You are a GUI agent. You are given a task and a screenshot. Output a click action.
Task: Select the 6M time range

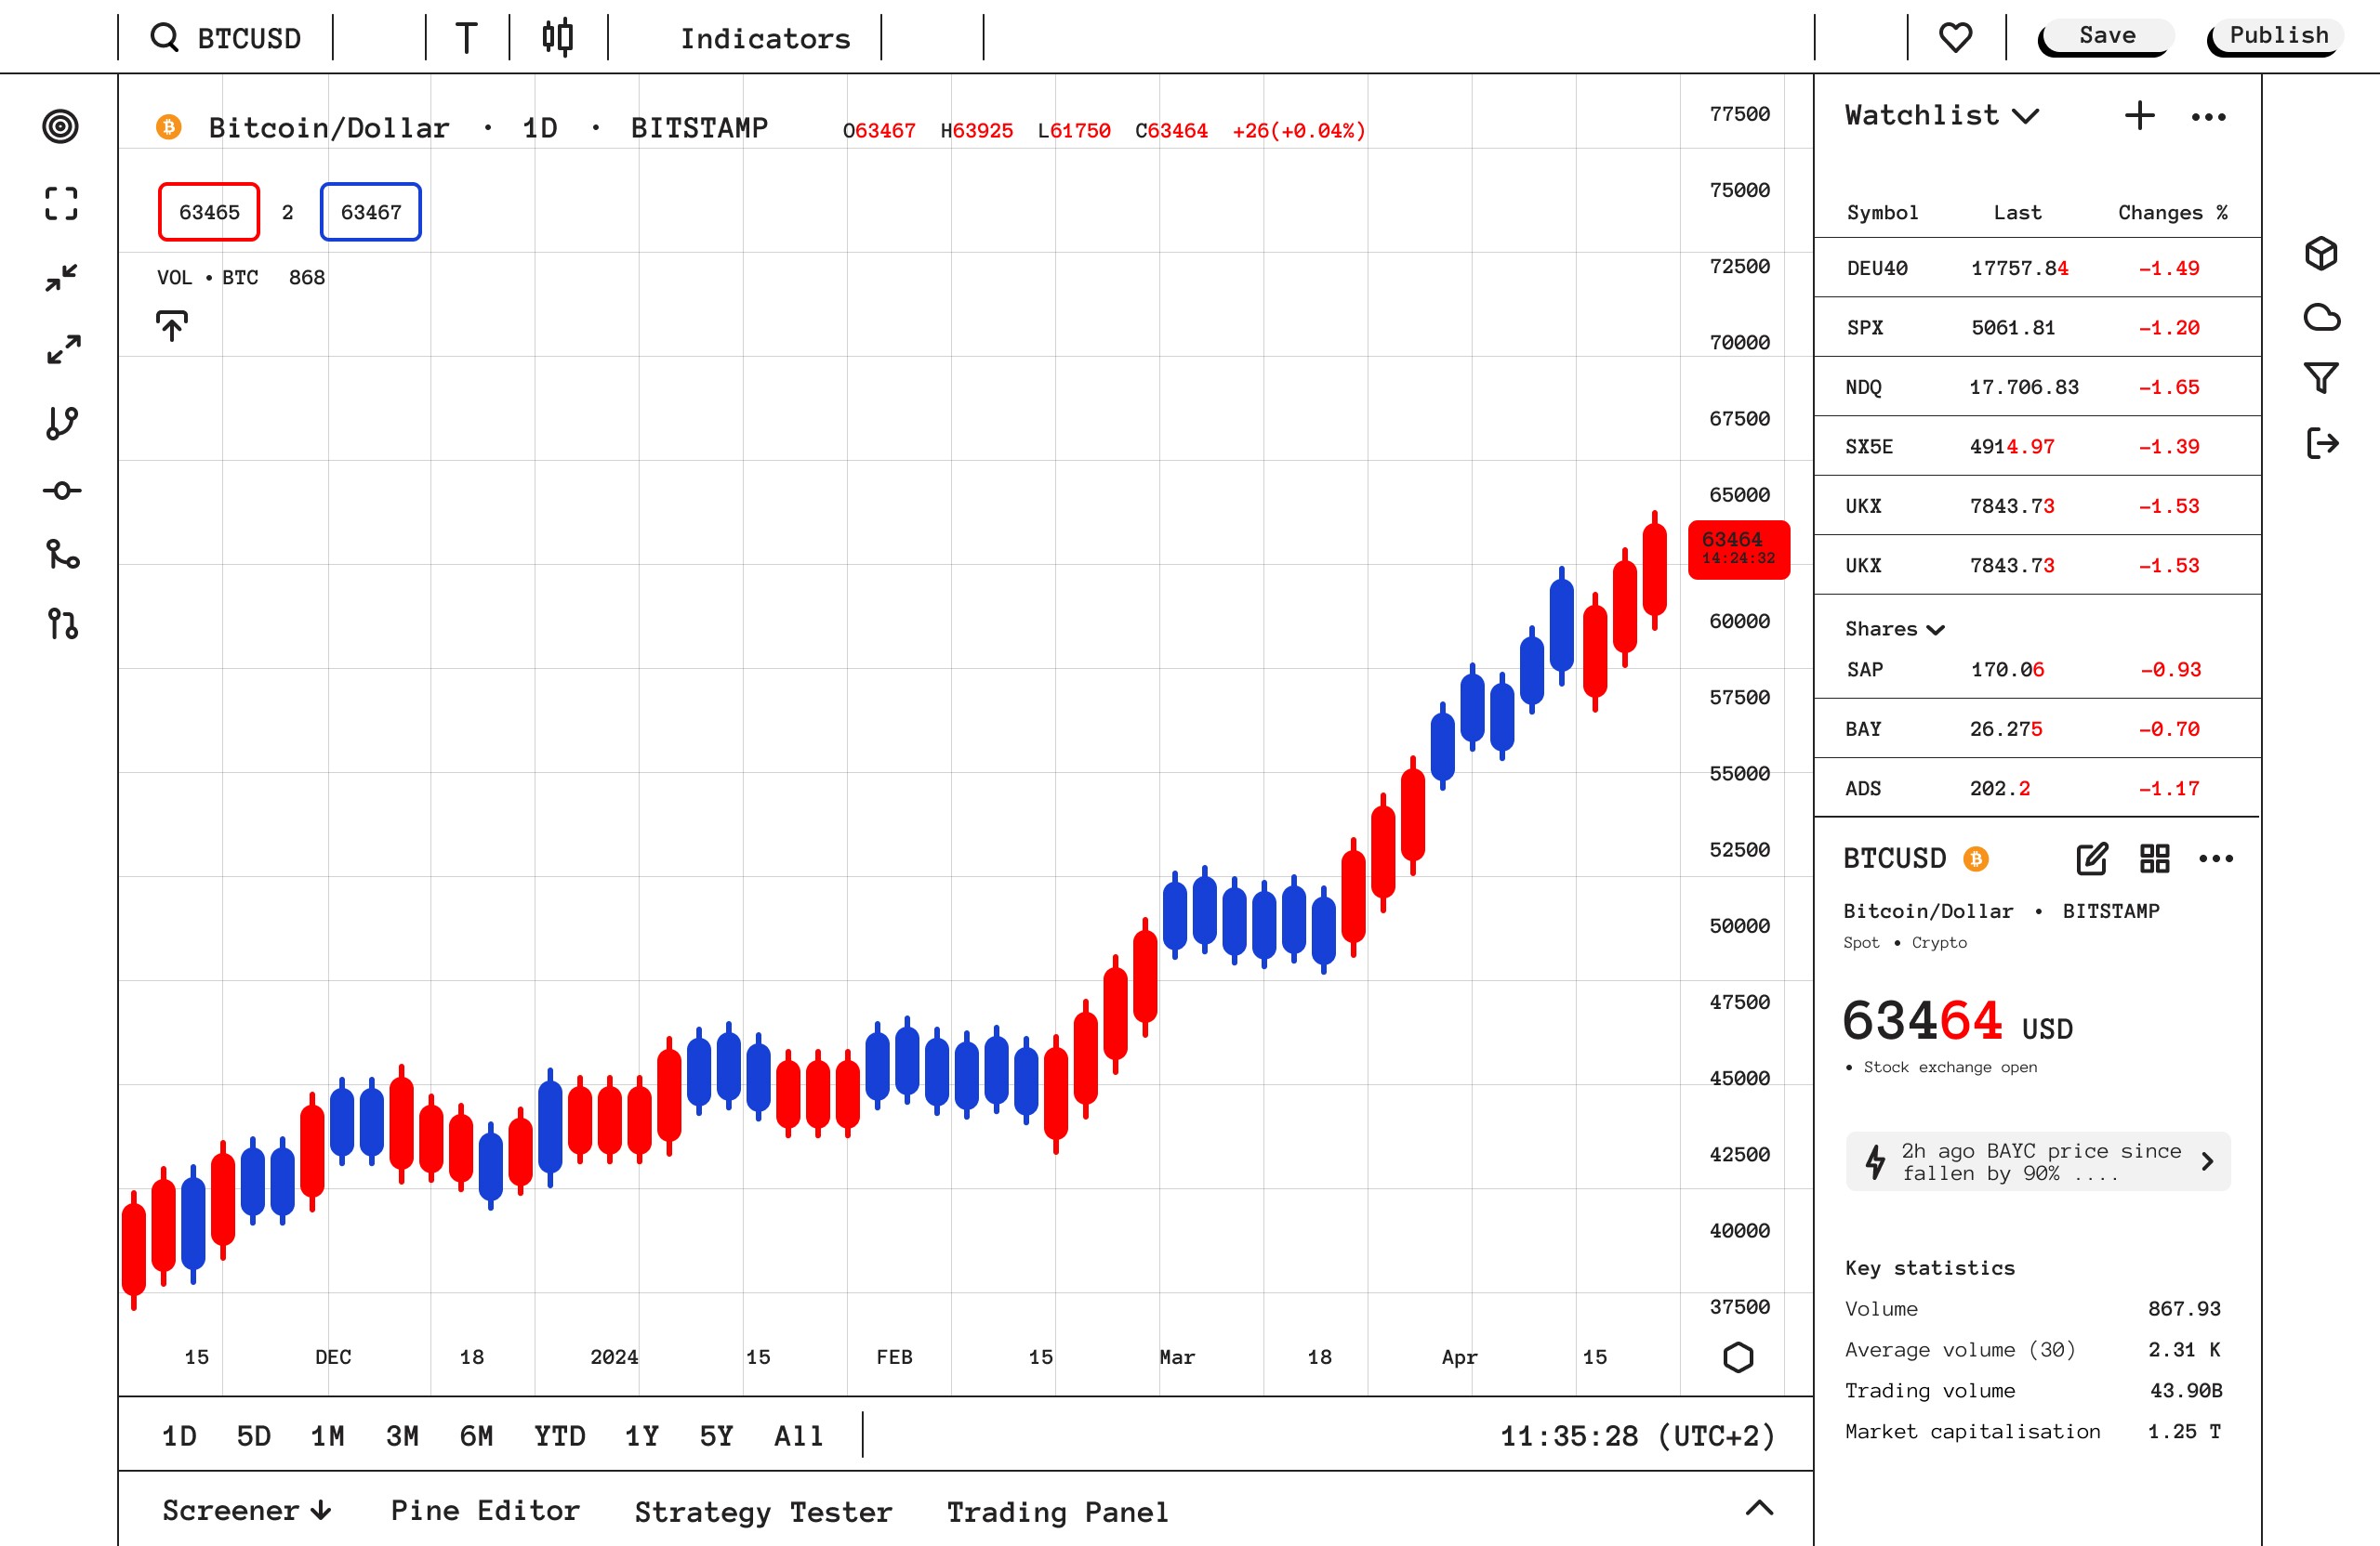point(476,1436)
